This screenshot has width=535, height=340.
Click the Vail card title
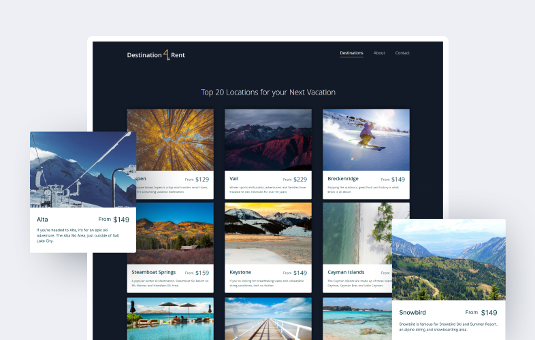(x=233, y=179)
